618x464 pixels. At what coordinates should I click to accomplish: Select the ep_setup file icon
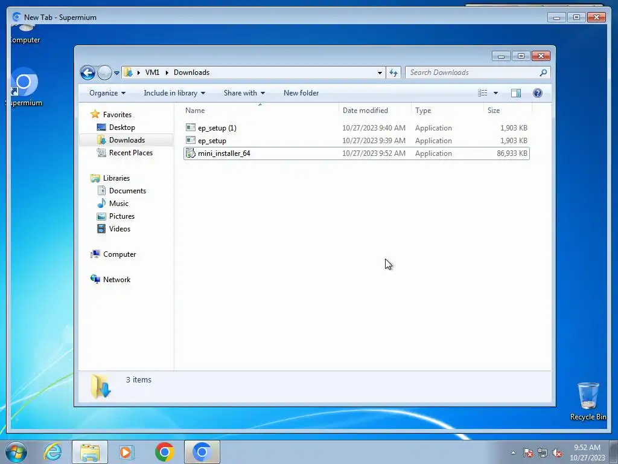190,140
